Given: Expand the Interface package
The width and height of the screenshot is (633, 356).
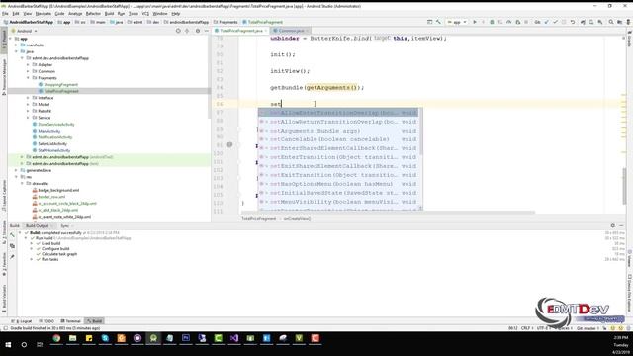Looking at the screenshot, I should pos(28,98).
